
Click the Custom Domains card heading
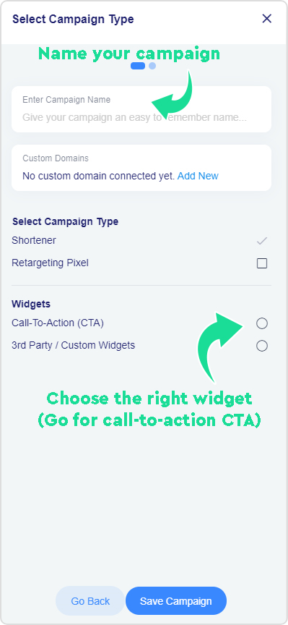tap(56, 158)
